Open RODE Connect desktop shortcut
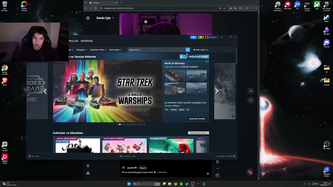 (x=5, y=146)
